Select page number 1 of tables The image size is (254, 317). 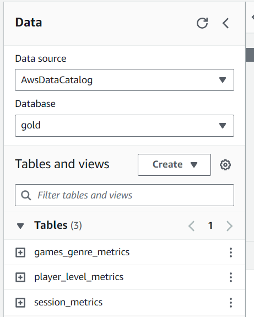pos(210,225)
